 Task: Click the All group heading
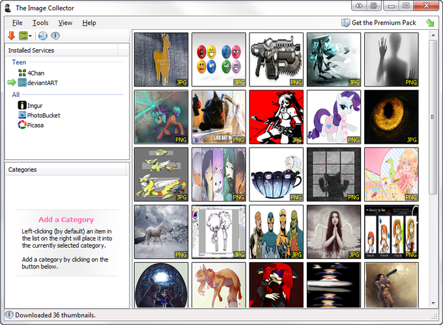point(16,94)
